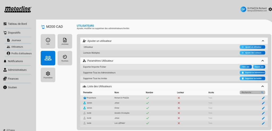The height and width of the screenshot is (131, 272).
Task: Open the Info tile
Action: pos(48,41)
